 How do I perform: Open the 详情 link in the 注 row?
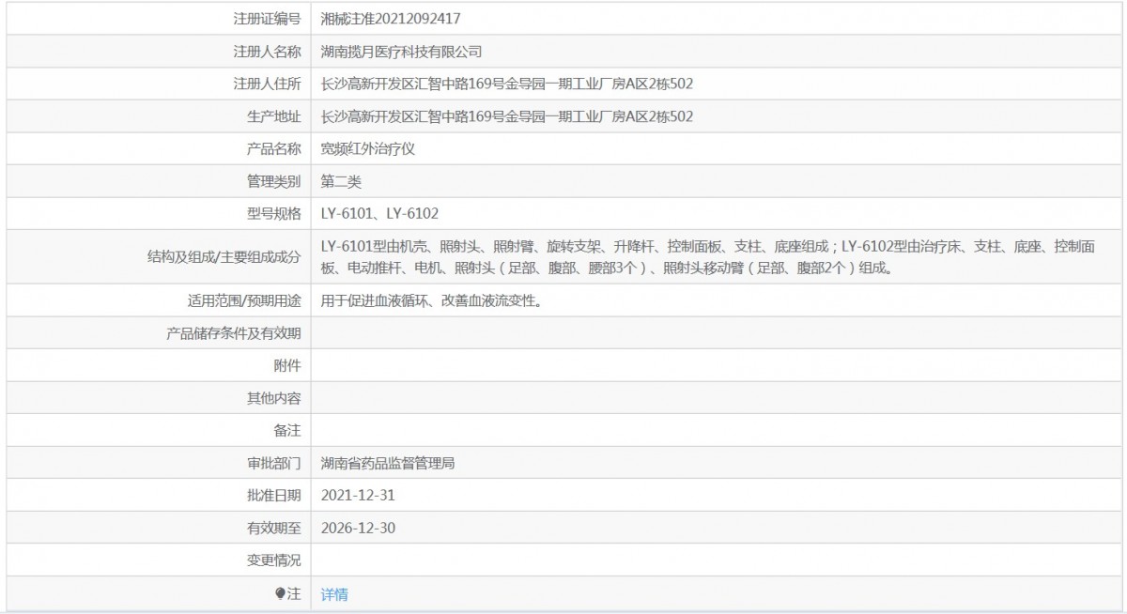coord(334,593)
